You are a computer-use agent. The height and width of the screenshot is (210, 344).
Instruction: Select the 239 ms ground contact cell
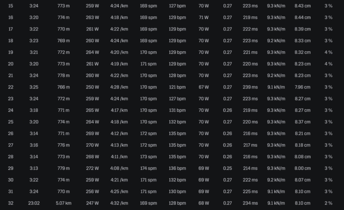click(x=250, y=87)
